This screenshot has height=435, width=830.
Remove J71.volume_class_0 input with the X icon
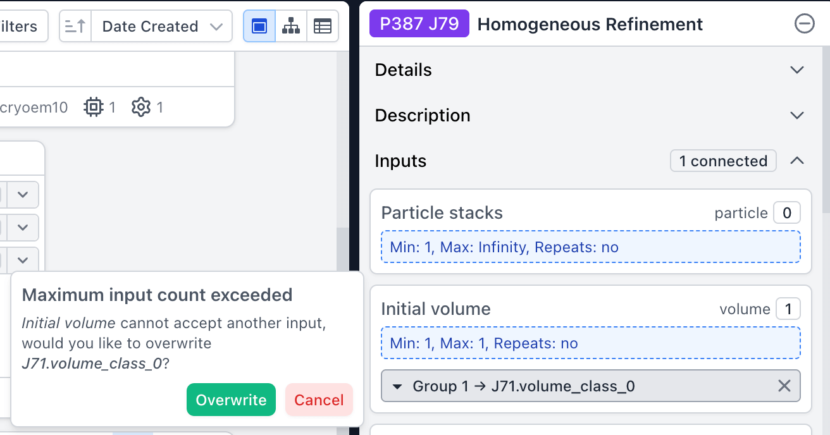784,386
